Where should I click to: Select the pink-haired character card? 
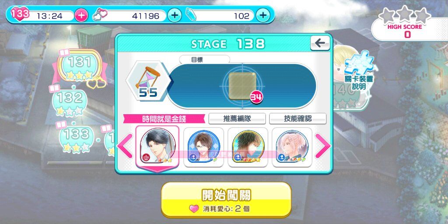tap(292, 147)
